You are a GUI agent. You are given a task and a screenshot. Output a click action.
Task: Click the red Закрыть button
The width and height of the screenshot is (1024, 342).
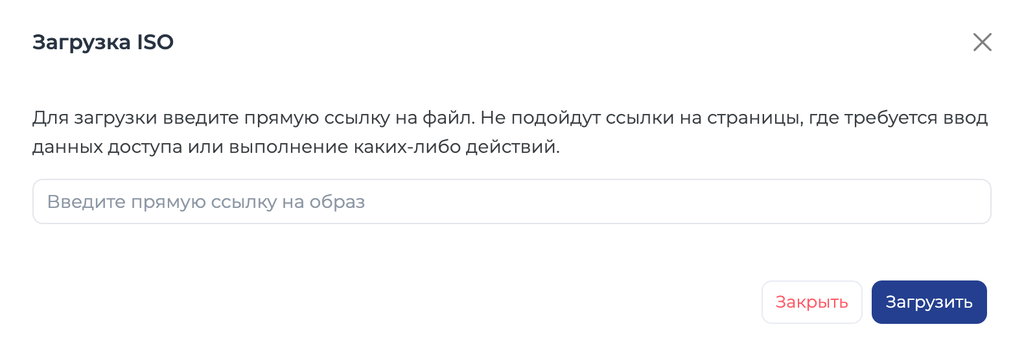point(811,302)
